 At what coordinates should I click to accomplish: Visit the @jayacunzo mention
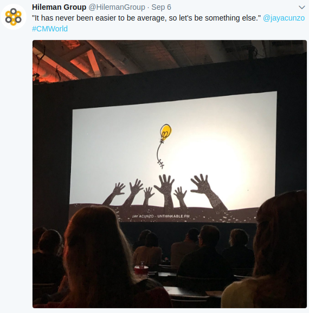(x=284, y=18)
